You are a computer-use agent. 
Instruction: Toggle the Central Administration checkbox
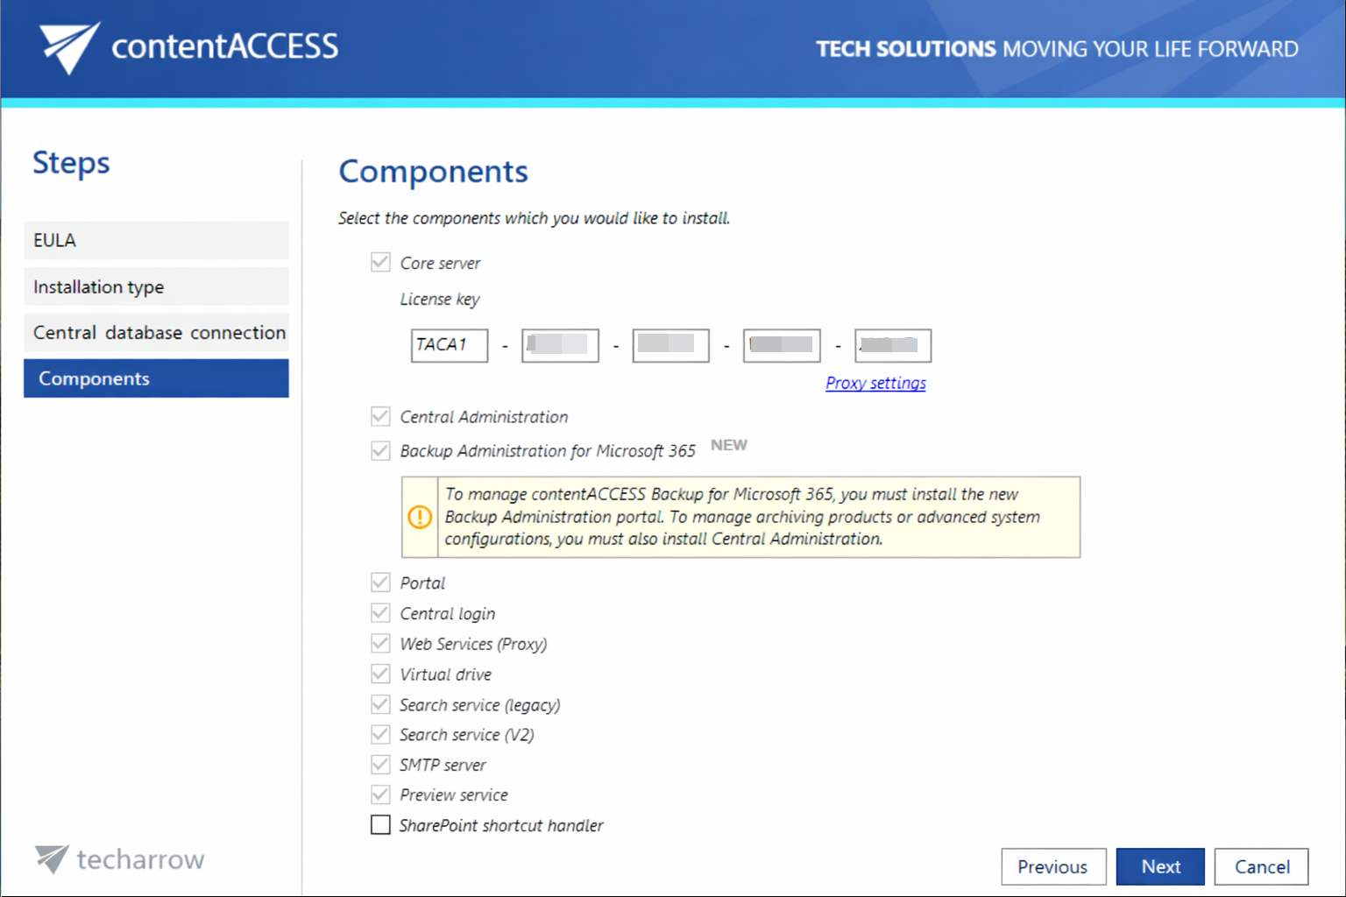380,416
